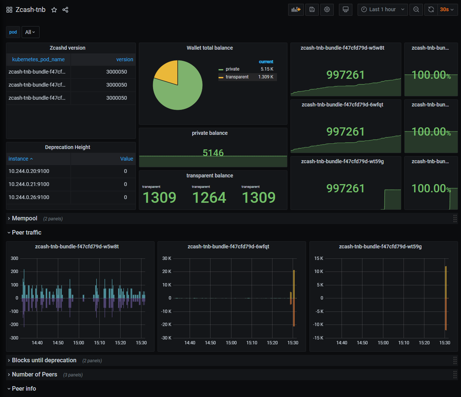Image resolution: width=461 pixels, height=397 pixels.
Task: Open the pod variable All dropdown
Action: tap(30, 32)
